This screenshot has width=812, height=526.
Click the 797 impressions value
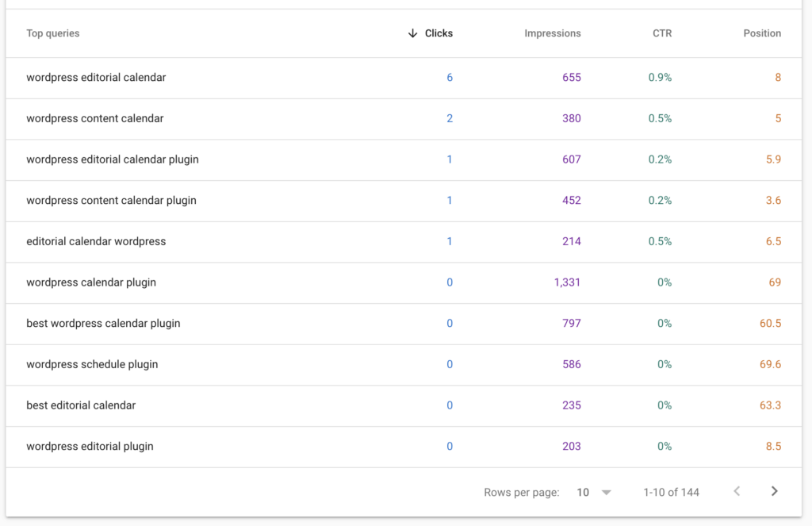click(x=572, y=324)
